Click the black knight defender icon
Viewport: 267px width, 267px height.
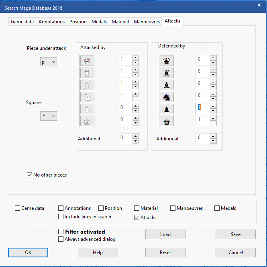167,97
